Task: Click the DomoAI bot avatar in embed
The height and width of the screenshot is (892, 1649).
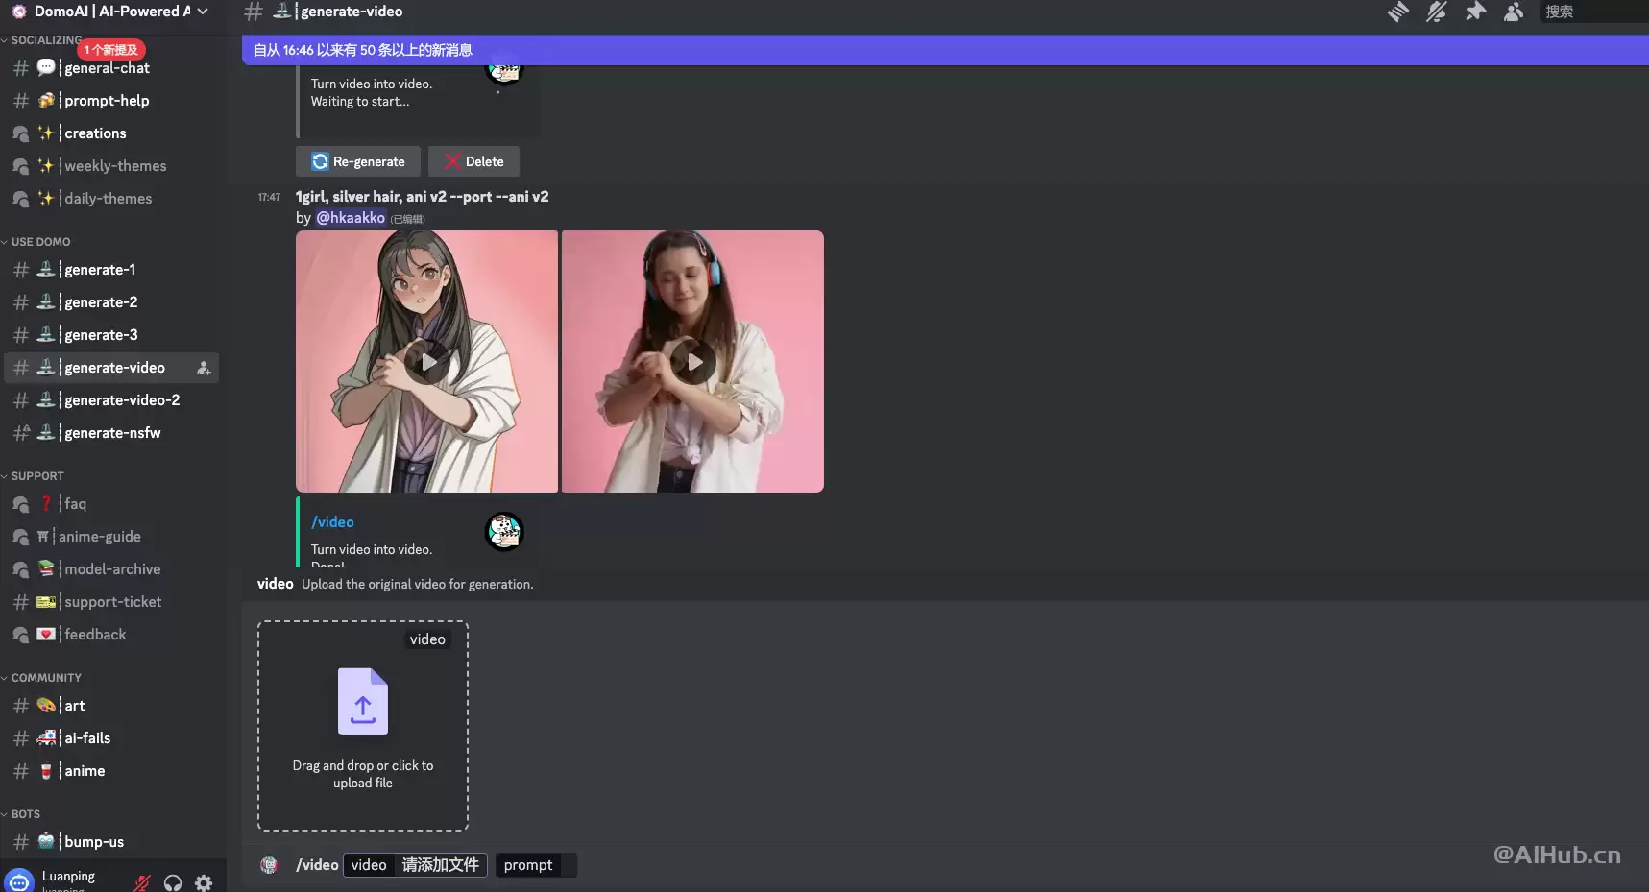Action: 504,531
